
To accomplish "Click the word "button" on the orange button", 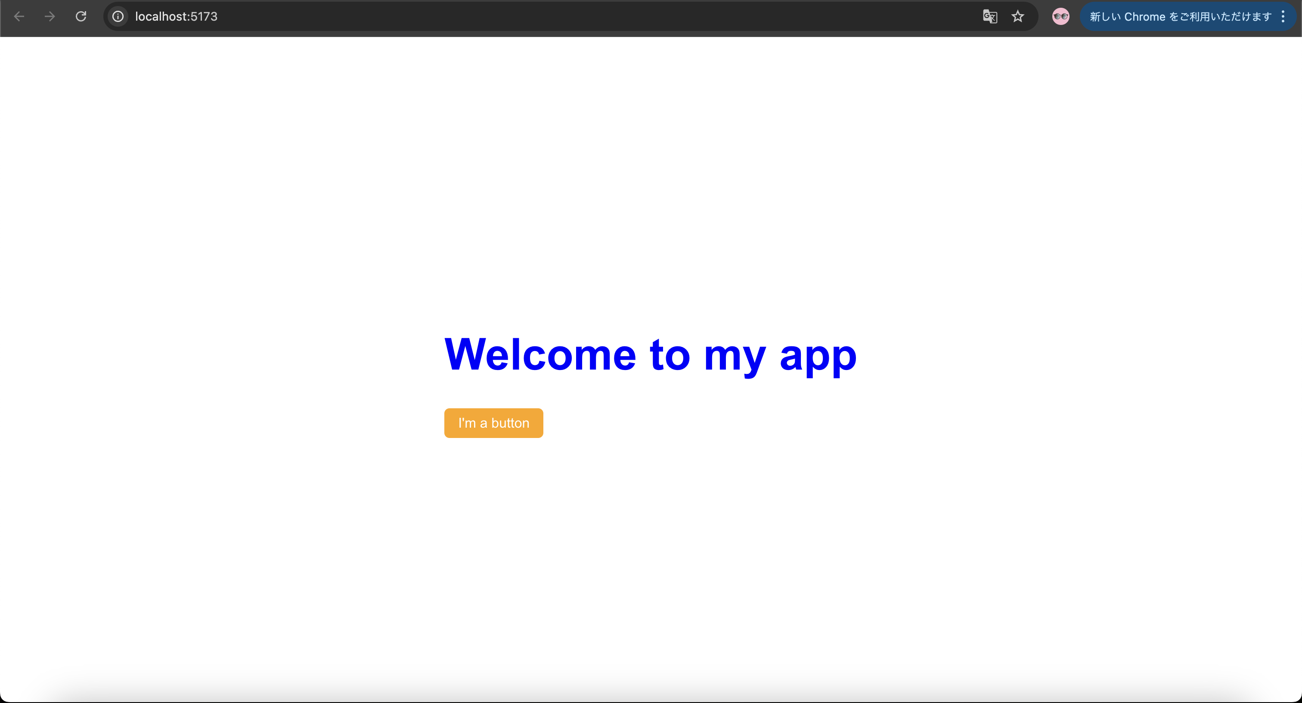I will [510, 423].
